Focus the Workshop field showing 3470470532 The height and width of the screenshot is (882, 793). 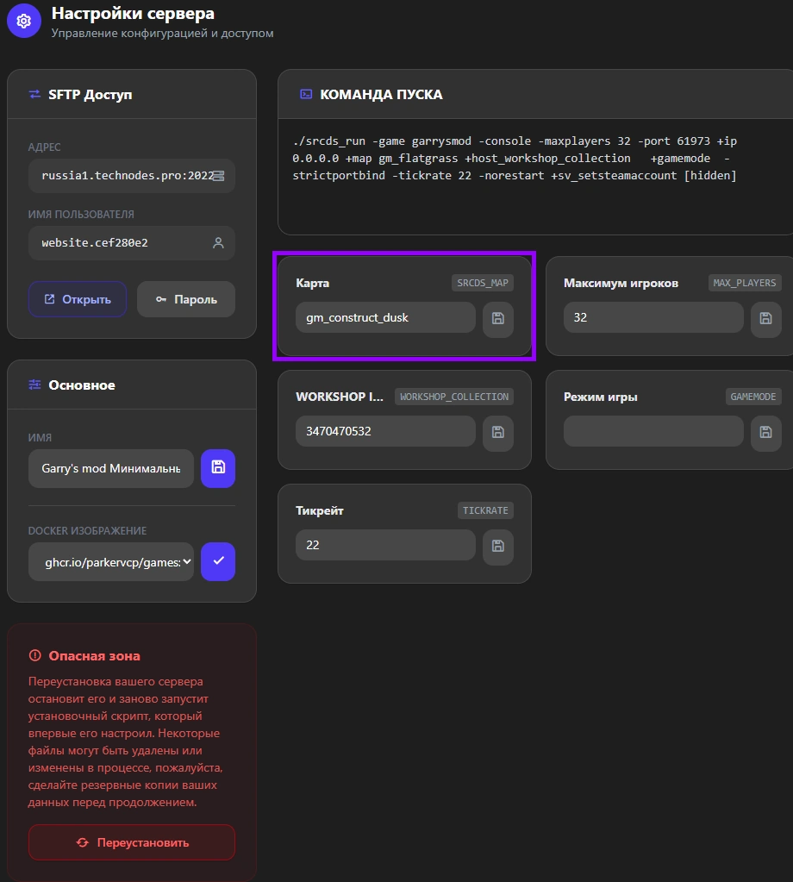pyautogui.click(x=386, y=431)
